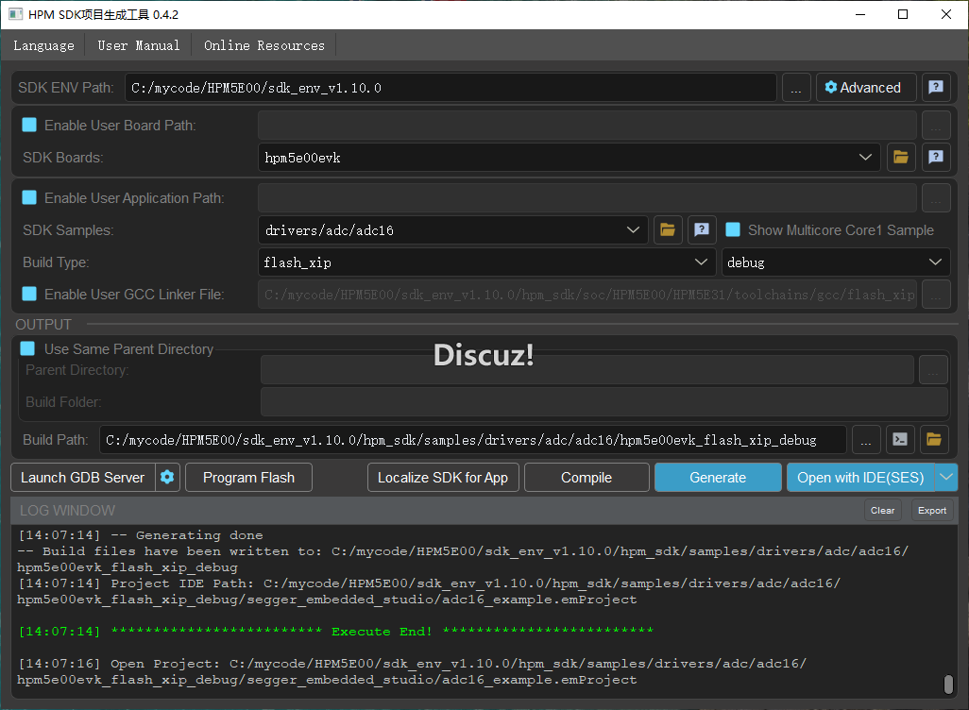Expand the SDK Boards hpm5e00evk dropdown
The width and height of the screenshot is (969, 710).
pos(866,158)
